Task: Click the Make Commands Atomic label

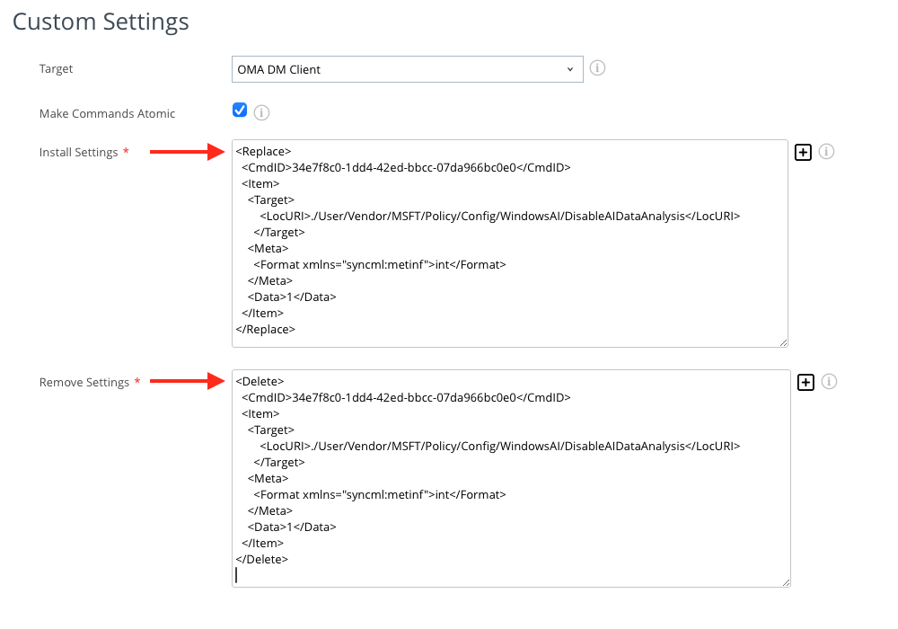Action: (x=107, y=114)
